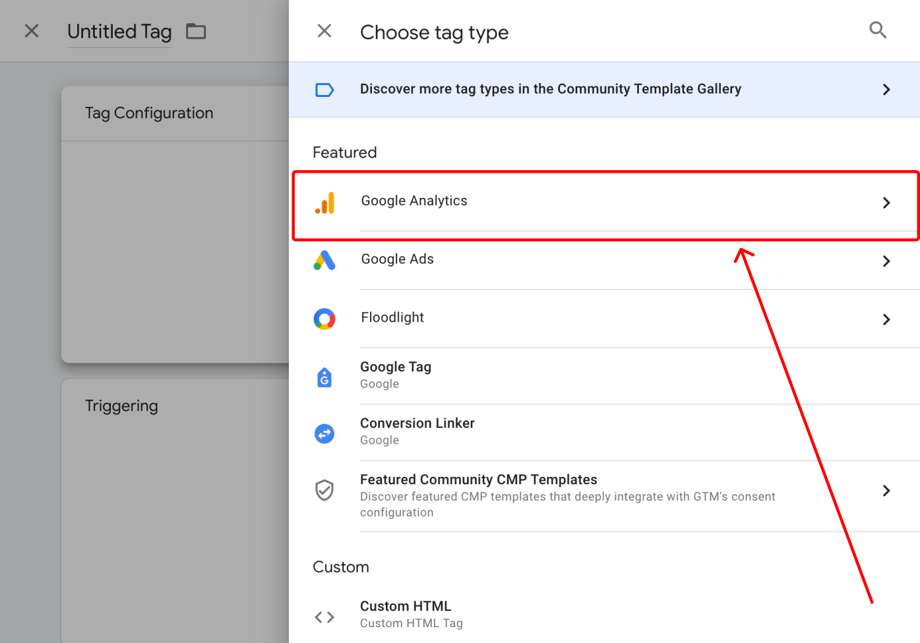Expand the Community Template Gallery chevron
920x643 pixels.
point(886,90)
